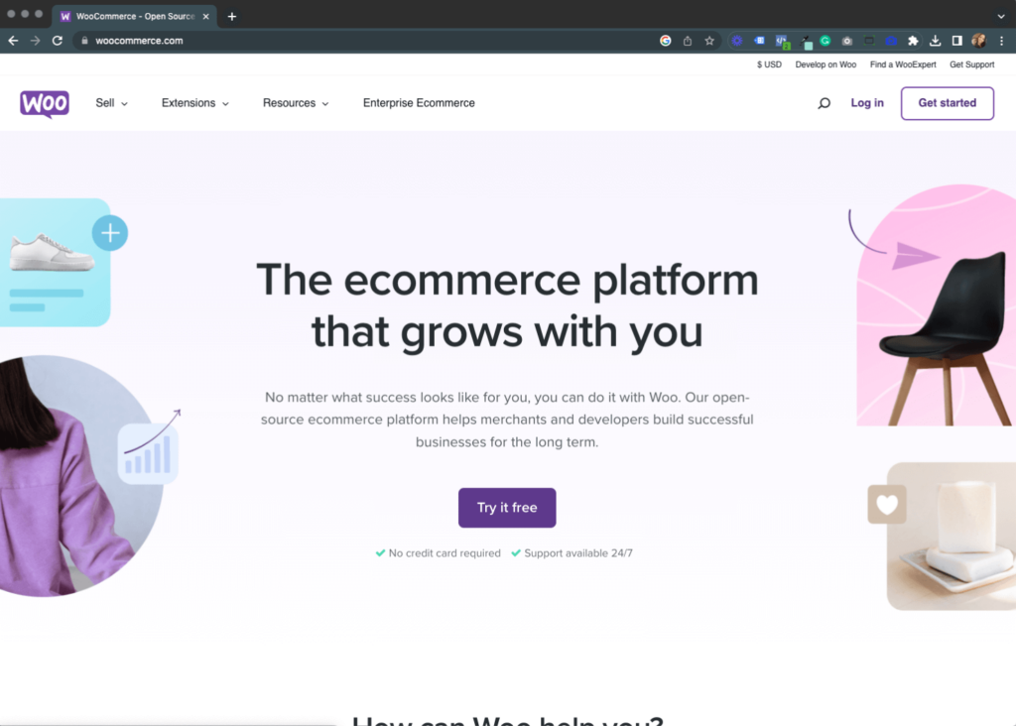Open Enterprise Ecommerce menu item
This screenshot has width=1016, height=726.
(419, 103)
